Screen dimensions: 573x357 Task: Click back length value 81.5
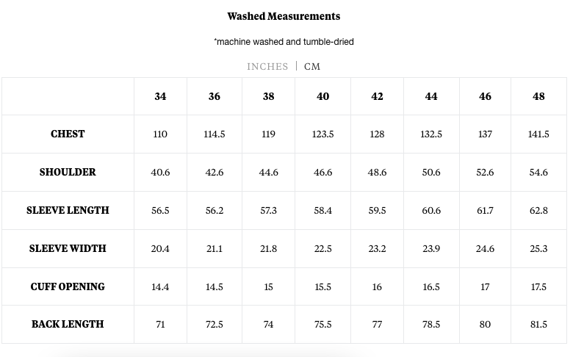coord(538,324)
